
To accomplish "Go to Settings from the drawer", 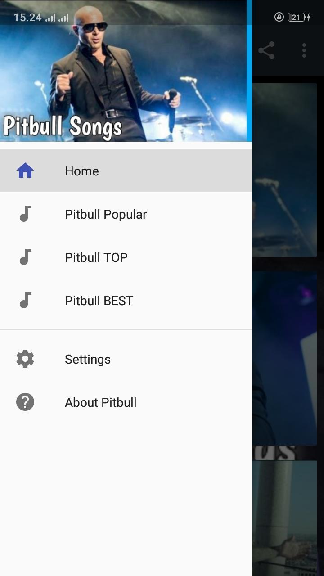I will click(x=126, y=359).
